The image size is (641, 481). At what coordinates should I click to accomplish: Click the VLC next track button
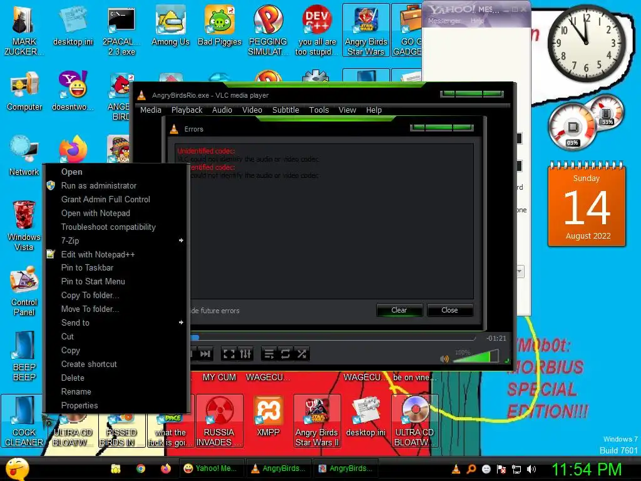(x=205, y=354)
